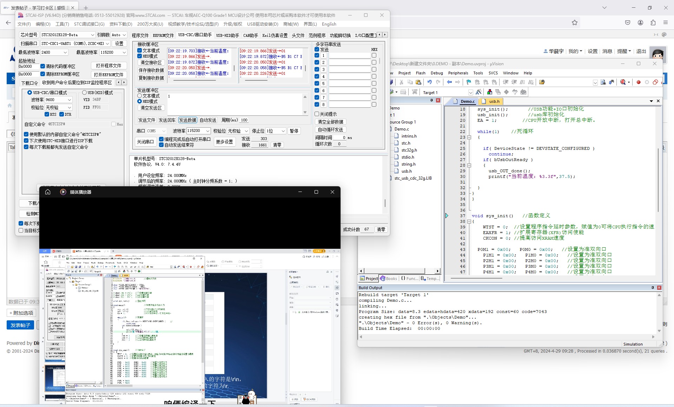Toggle 关闭提示 checkbox
Image resolution: width=674 pixels, height=407 pixels.
click(317, 114)
